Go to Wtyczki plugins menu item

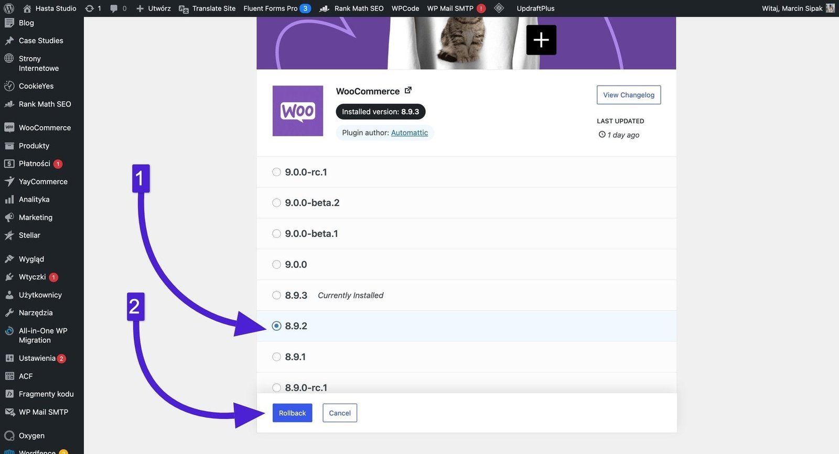[32, 277]
